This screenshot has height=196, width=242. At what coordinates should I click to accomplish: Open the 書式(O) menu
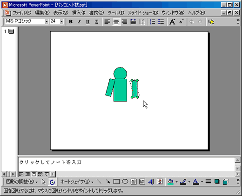[96, 13]
